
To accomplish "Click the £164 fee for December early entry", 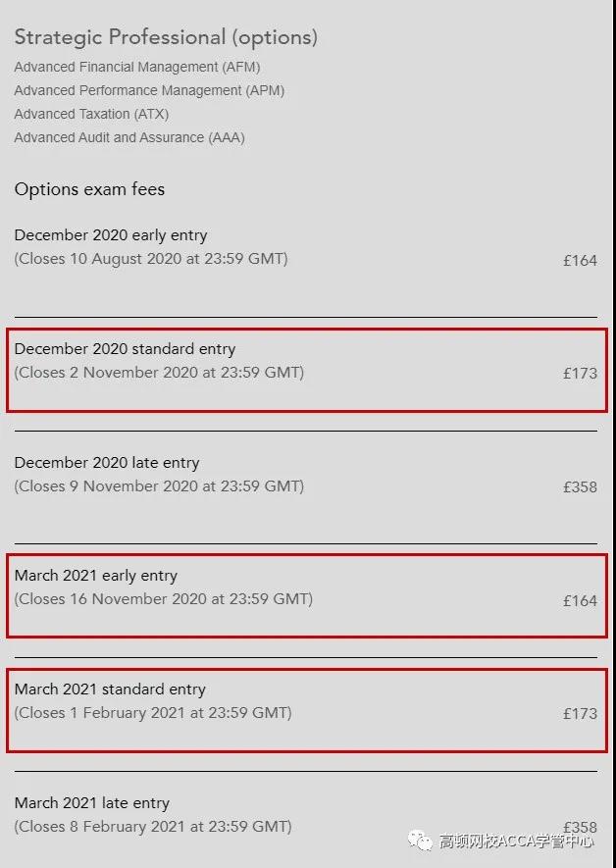I will pyautogui.click(x=580, y=260).
